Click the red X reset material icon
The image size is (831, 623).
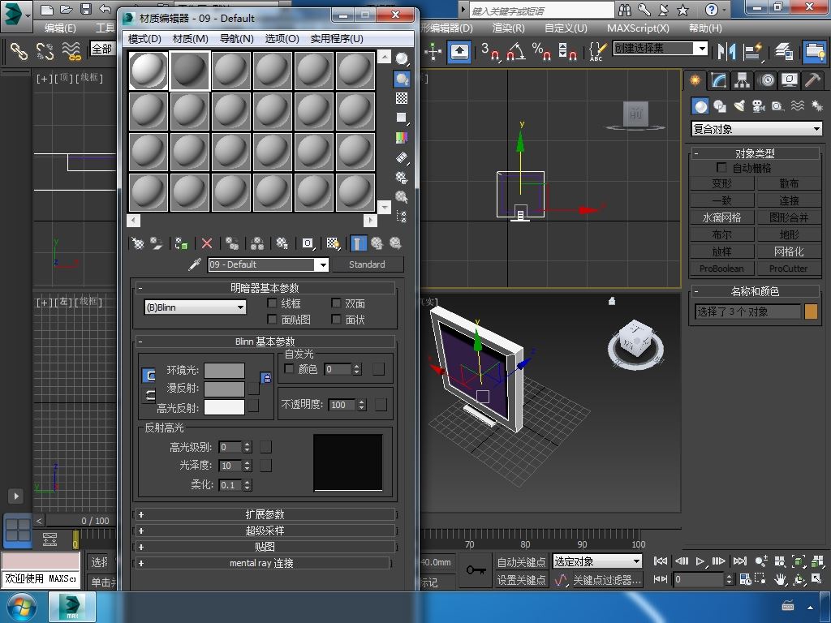tap(207, 243)
